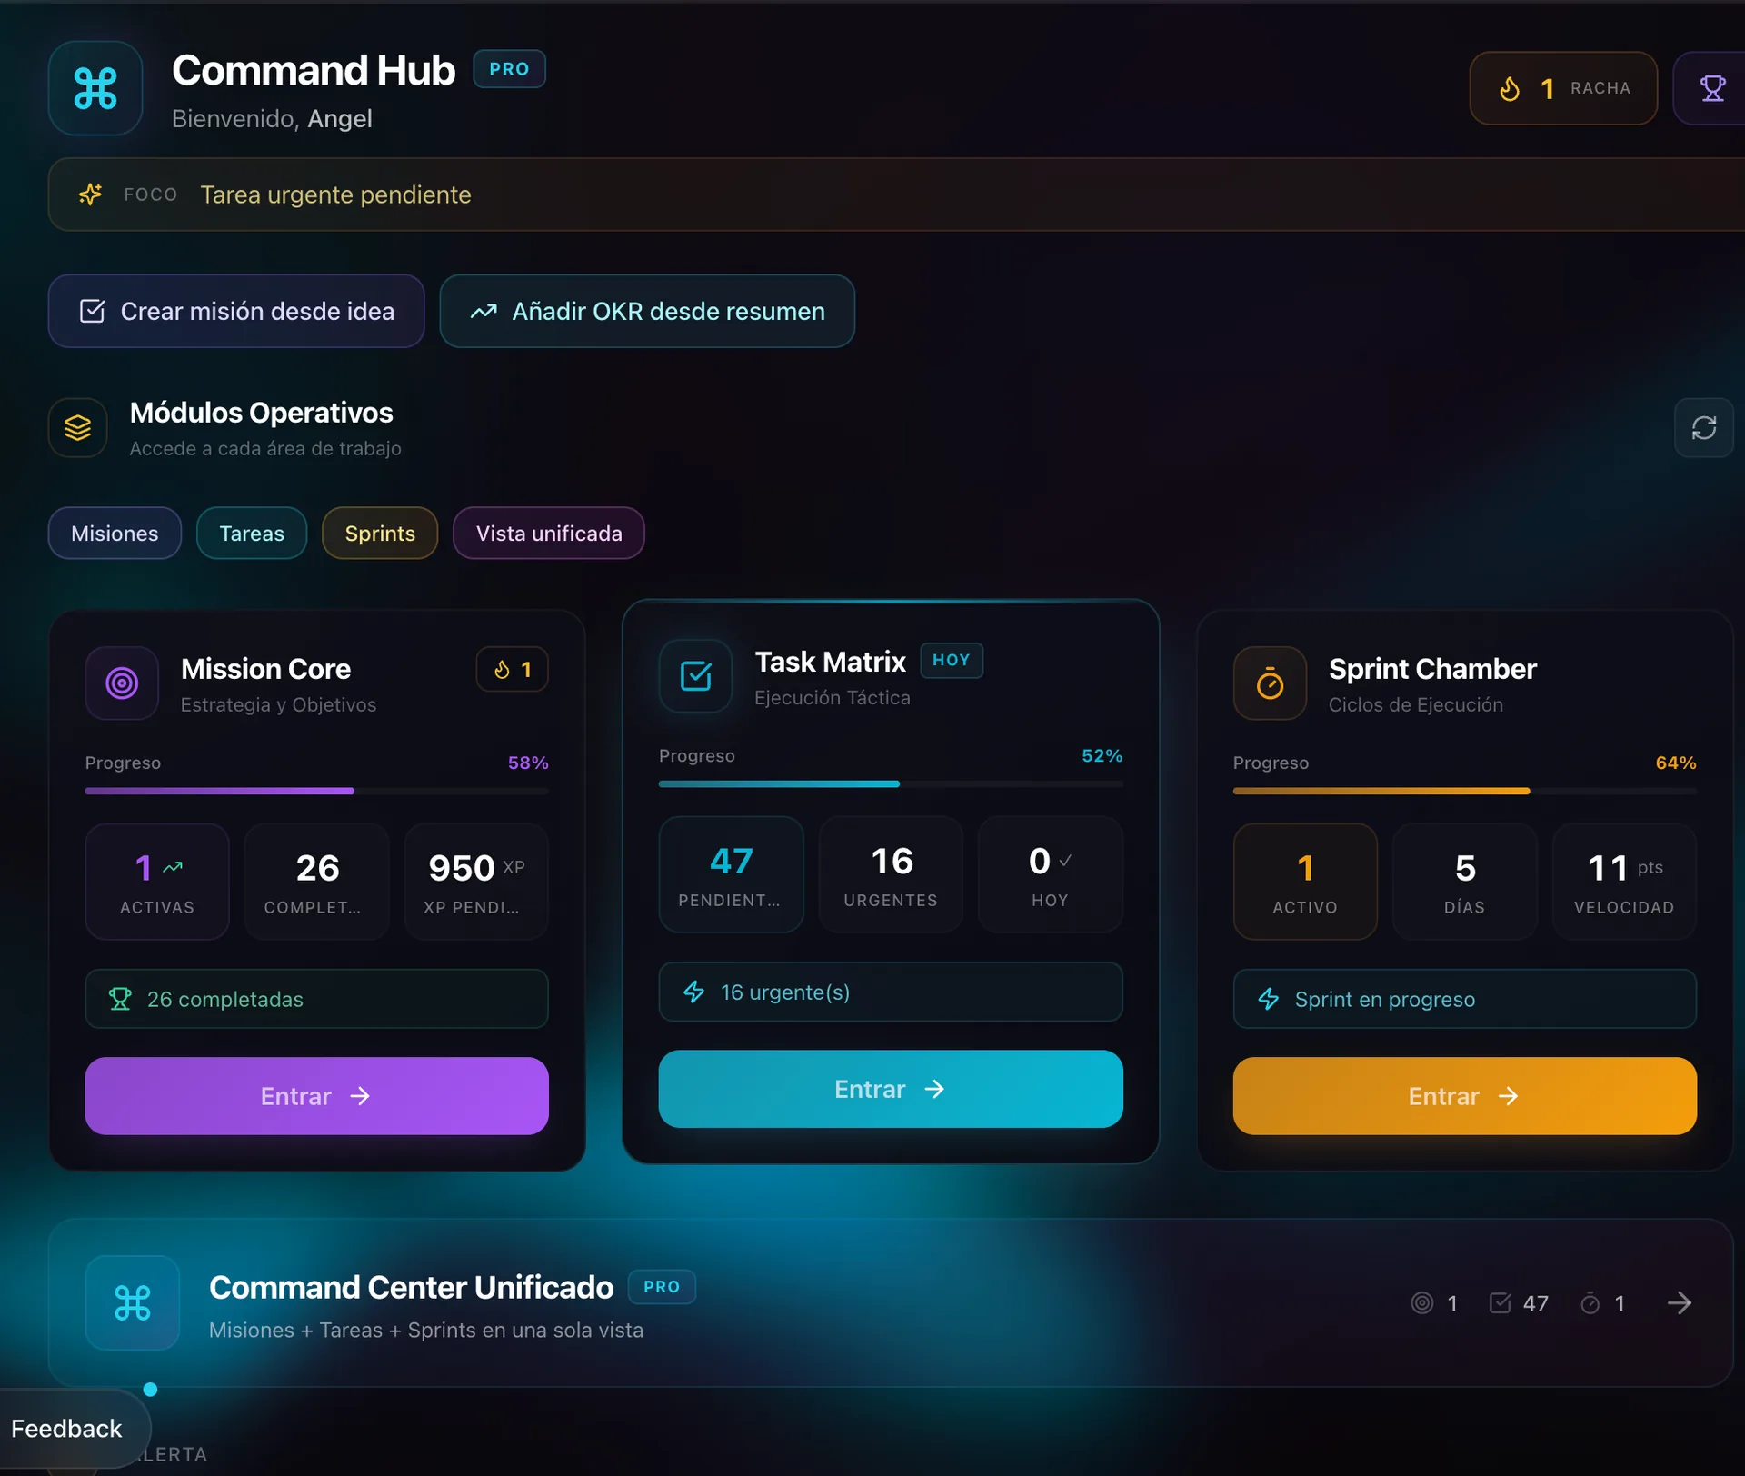Expand the Tareas module view
The width and height of the screenshot is (1745, 1476).
pos(251,533)
